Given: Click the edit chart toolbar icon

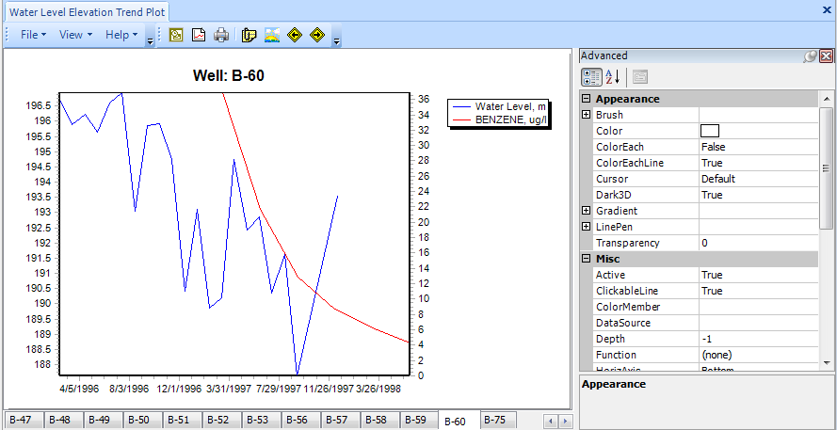Looking at the screenshot, I should point(176,35).
